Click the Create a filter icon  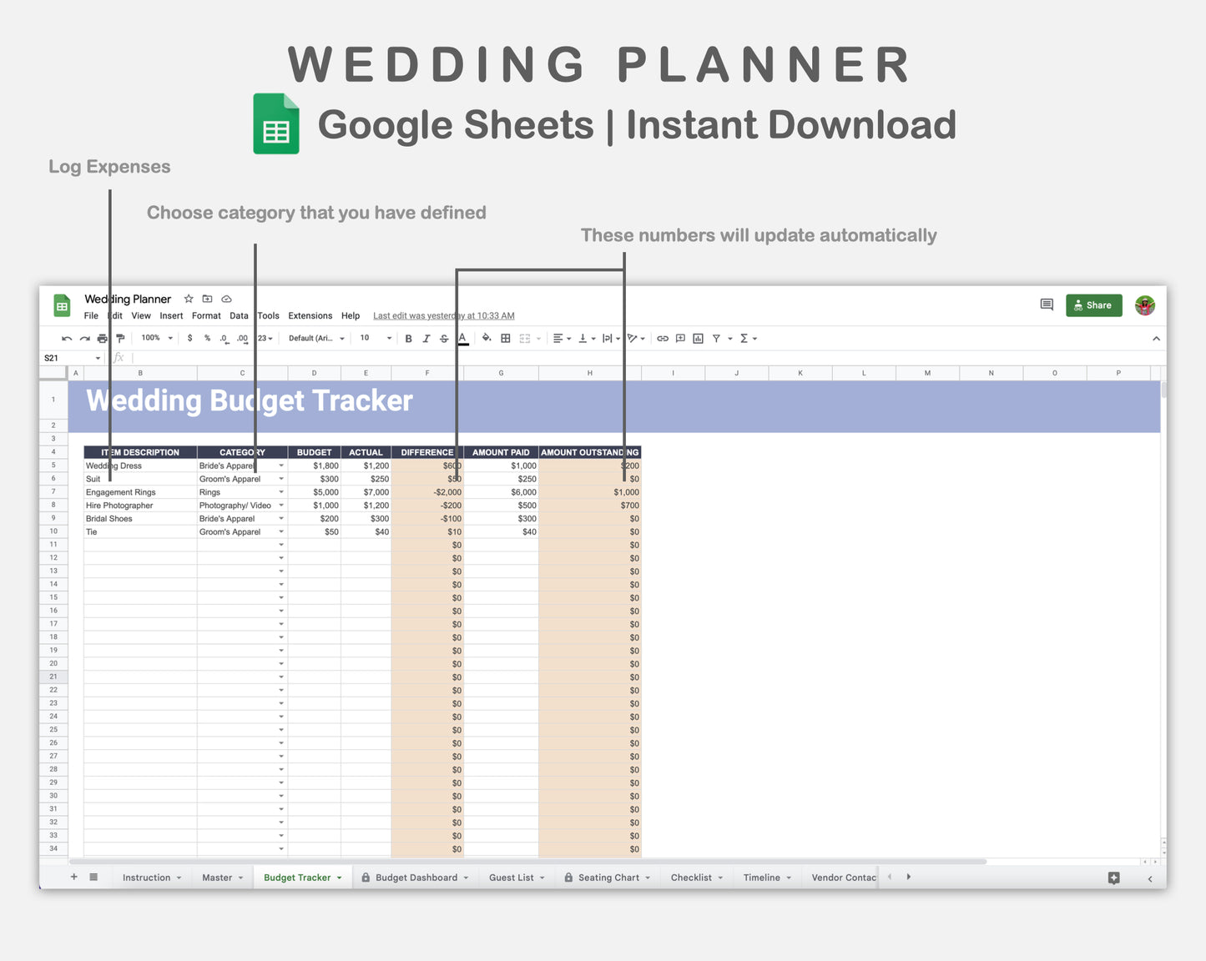coord(716,338)
